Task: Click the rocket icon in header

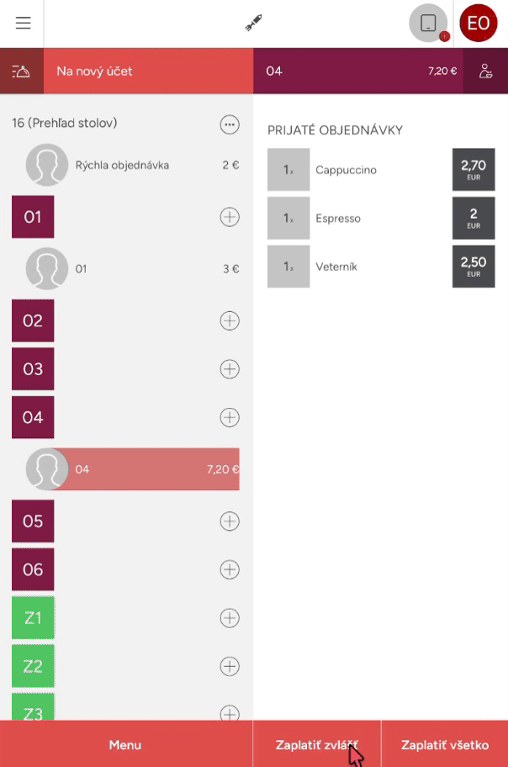Action: pyautogui.click(x=253, y=24)
